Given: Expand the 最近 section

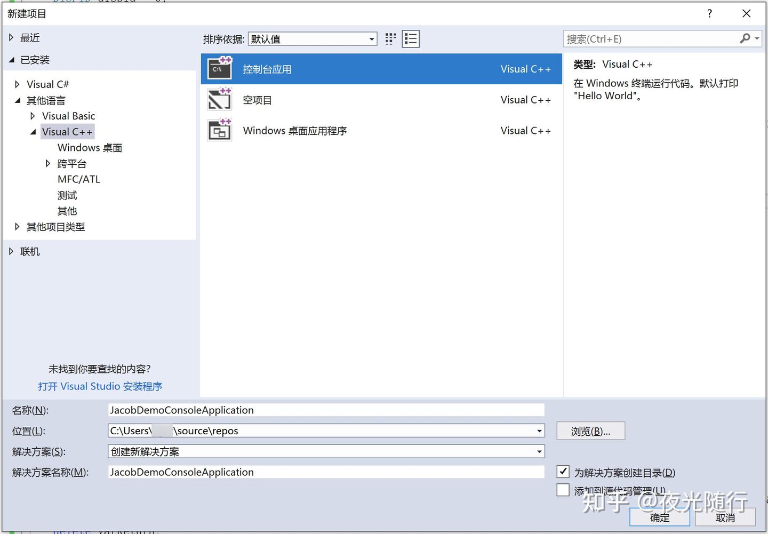Looking at the screenshot, I should click(x=11, y=38).
